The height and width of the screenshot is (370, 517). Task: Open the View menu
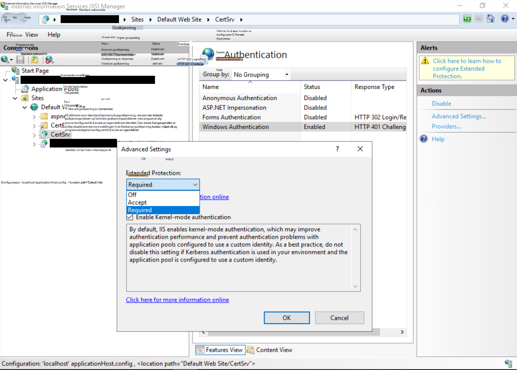(x=32, y=35)
